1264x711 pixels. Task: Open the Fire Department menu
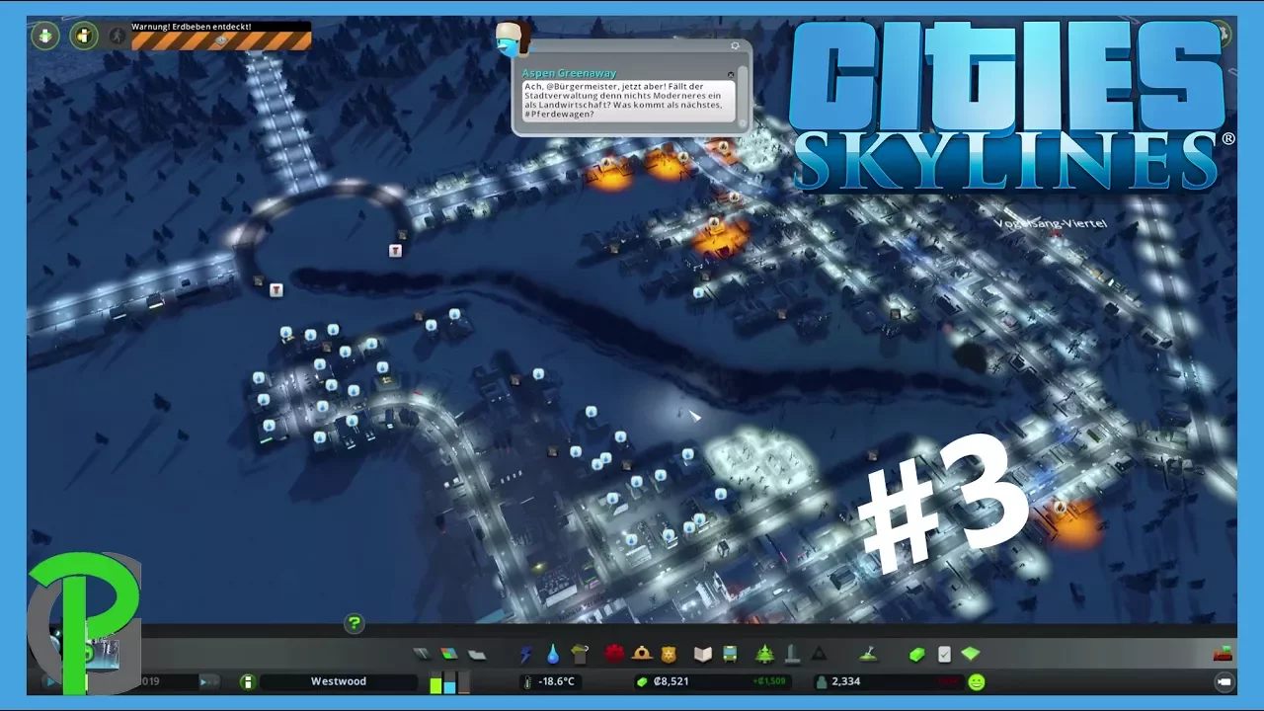pyautogui.click(x=642, y=654)
